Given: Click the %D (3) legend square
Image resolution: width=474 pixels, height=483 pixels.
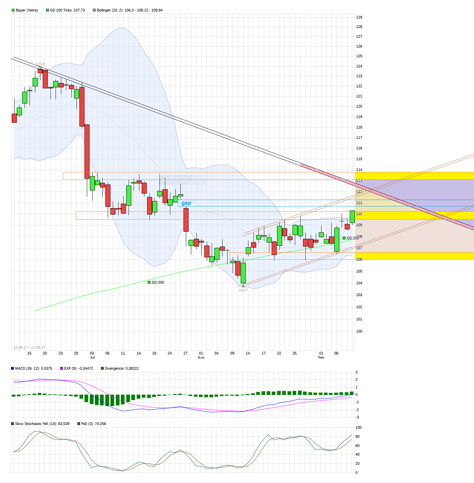Looking at the screenshot, I should coord(78,423).
